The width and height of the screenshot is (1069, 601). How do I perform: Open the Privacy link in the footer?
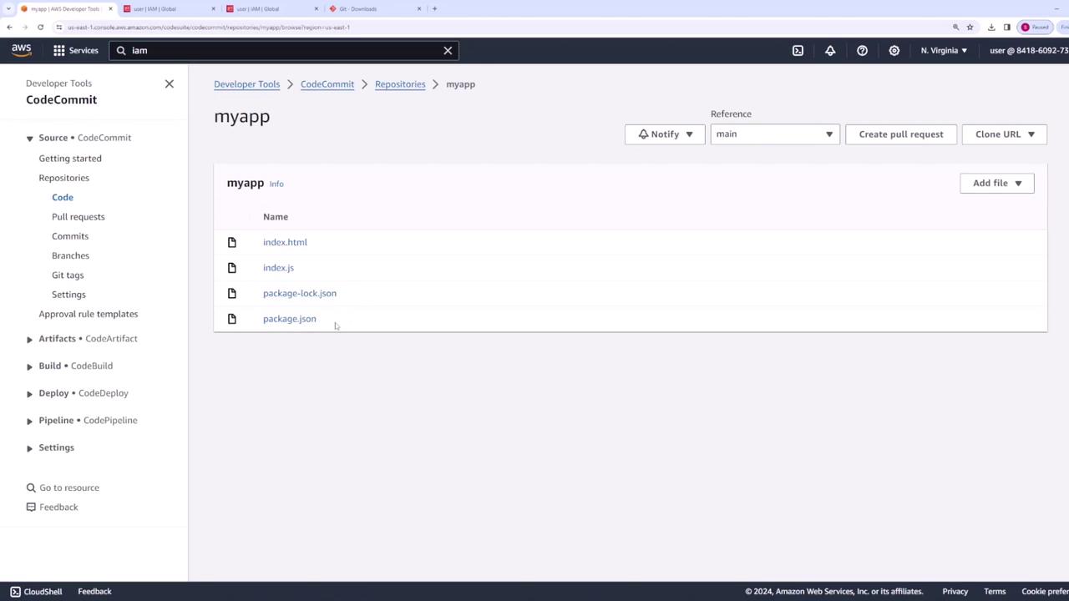[955, 591]
